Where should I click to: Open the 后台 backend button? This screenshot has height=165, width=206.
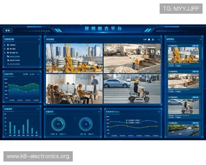click(x=8, y=30)
